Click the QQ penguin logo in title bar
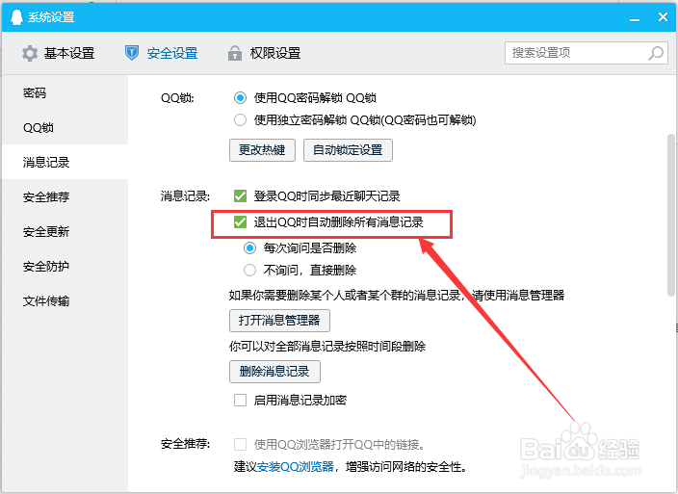 (16, 17)
